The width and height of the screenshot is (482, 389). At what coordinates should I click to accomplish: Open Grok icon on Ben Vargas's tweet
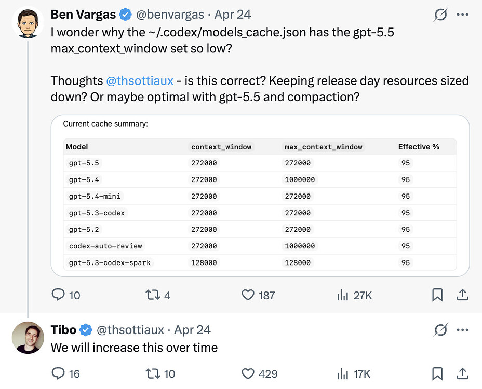pos(440,15)
